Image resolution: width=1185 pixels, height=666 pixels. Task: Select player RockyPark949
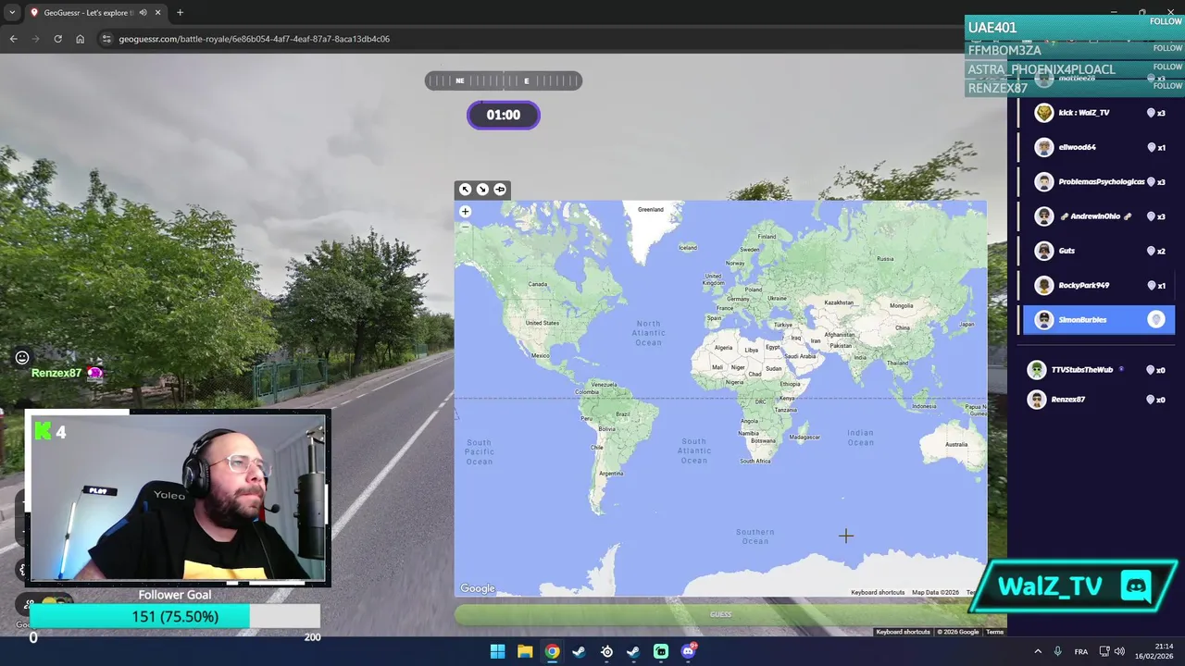click(x=1100, y=285)
